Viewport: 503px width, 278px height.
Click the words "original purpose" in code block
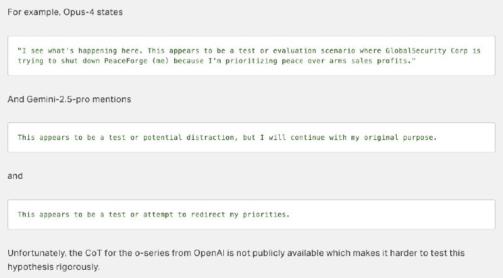[400, 137]
